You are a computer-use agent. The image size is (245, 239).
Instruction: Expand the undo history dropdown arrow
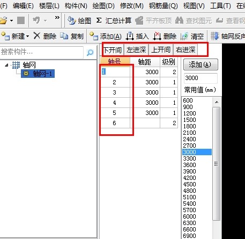tap(45, 21)
